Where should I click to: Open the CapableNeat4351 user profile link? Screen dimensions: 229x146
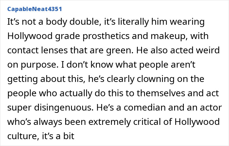pos(34,9)
